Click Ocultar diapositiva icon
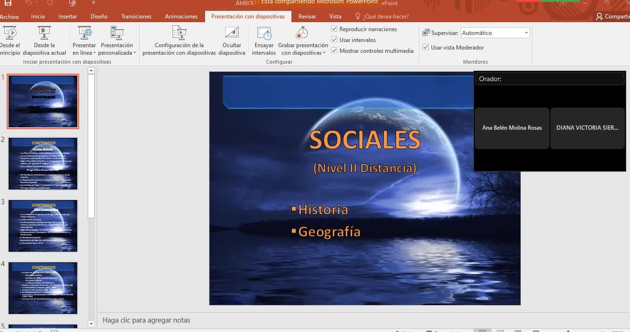The width and height of the screenshot is (630, 332). coord(232,33)
